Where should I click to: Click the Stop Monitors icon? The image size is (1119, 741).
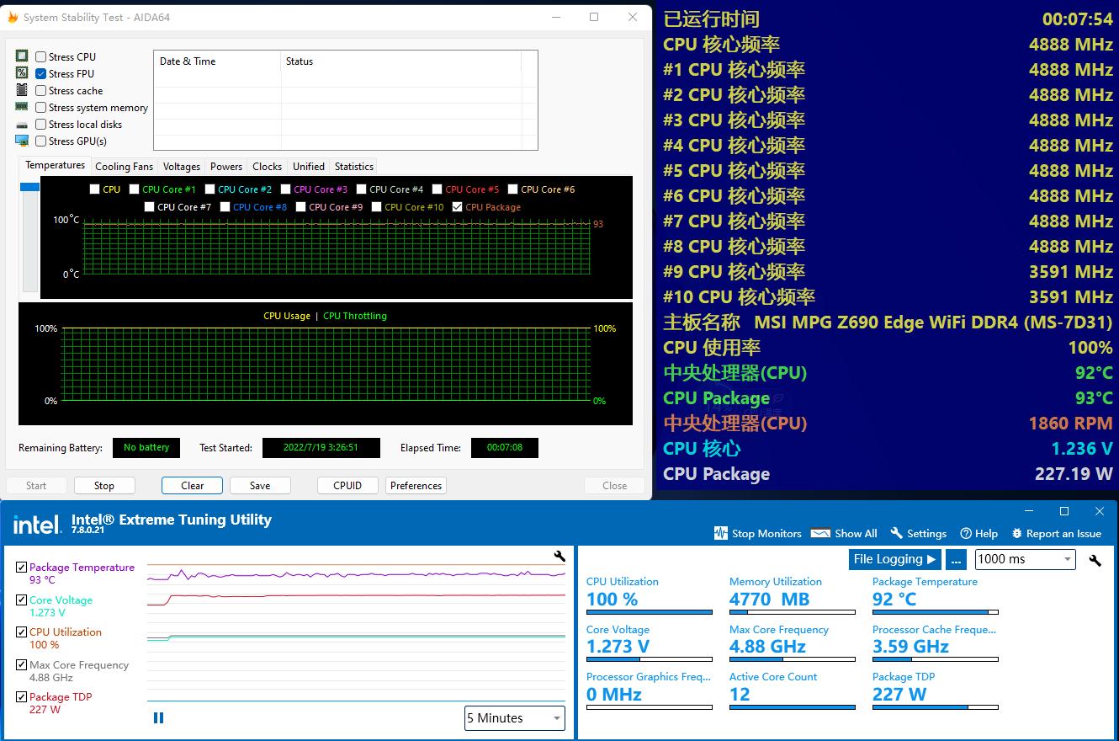(x=720, y=533)
